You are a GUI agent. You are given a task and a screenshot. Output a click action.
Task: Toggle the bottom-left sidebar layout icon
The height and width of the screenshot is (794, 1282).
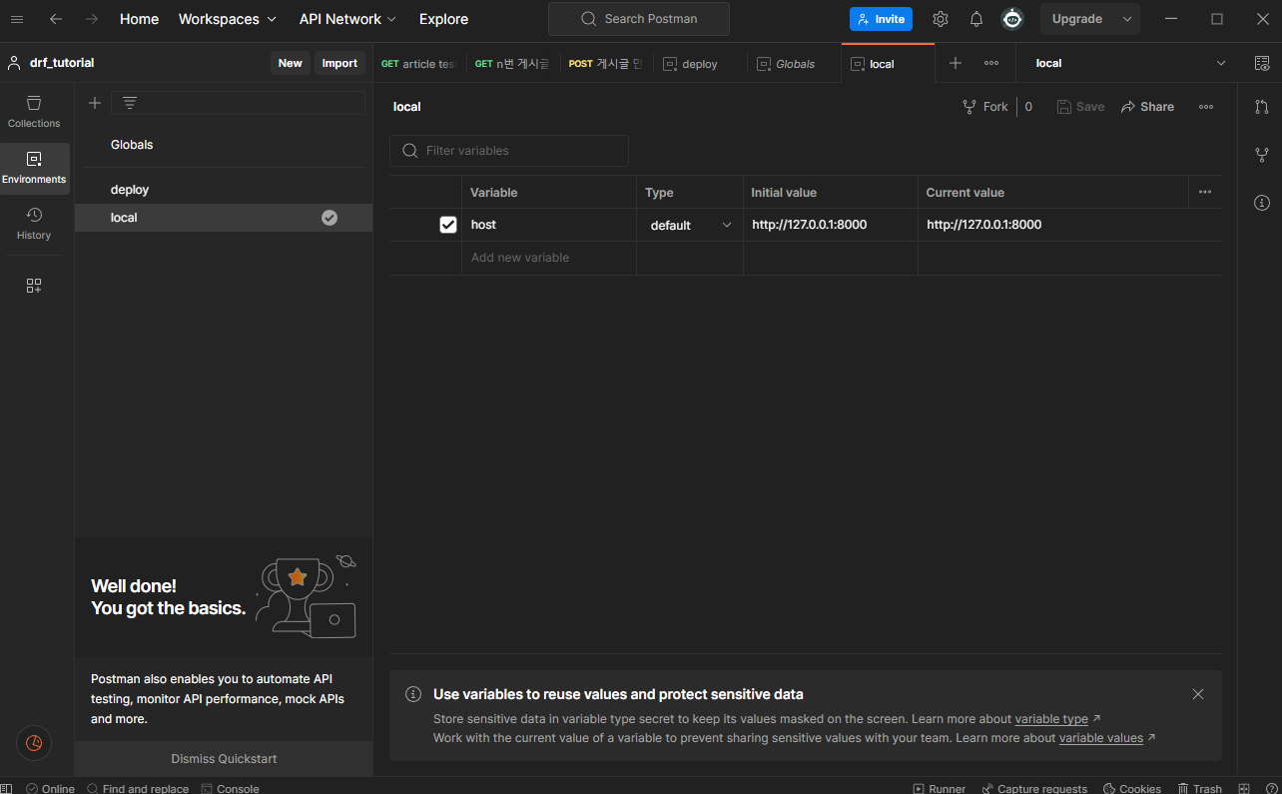(7, 788)
